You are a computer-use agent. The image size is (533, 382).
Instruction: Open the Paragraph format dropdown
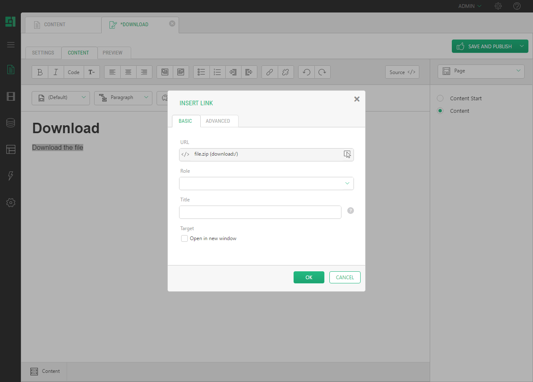pos(123,97)
